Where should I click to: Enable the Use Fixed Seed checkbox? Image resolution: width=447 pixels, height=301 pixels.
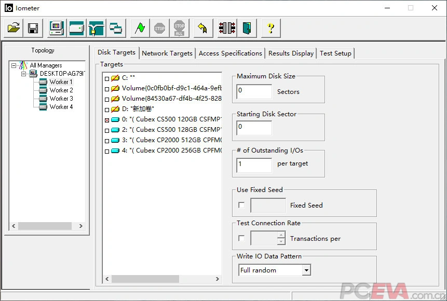[241, 205]
